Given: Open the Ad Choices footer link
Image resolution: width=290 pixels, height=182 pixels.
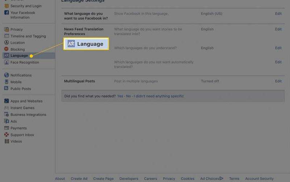Looking at the screenshot, I should click(x=212, y=178).
